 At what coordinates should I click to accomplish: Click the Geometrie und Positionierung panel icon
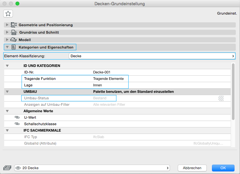coord(14,25)
